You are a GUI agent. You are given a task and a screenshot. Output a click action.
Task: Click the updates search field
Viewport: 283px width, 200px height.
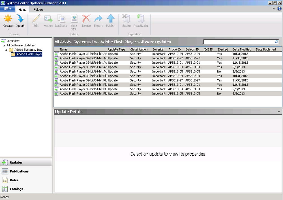(x=239, y=42)
